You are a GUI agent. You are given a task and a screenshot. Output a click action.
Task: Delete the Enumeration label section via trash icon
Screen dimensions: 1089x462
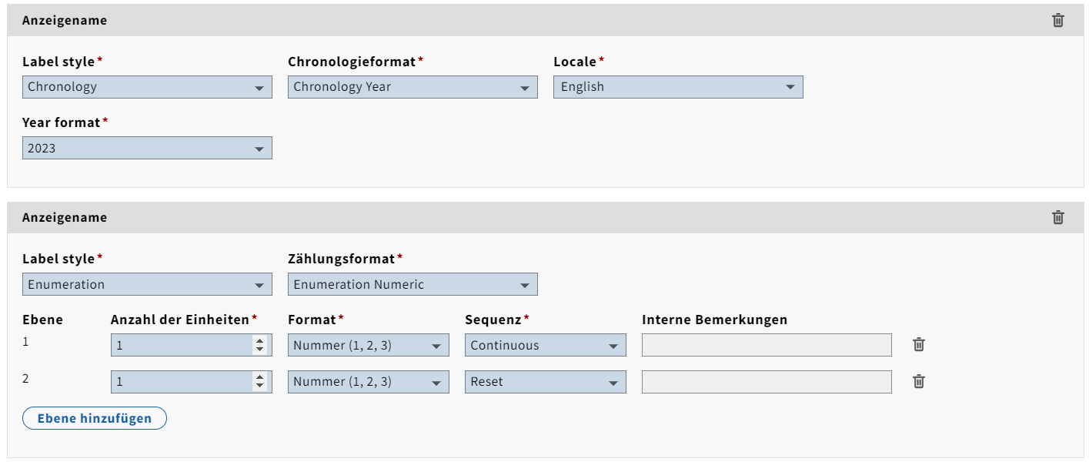(1058, 218)
